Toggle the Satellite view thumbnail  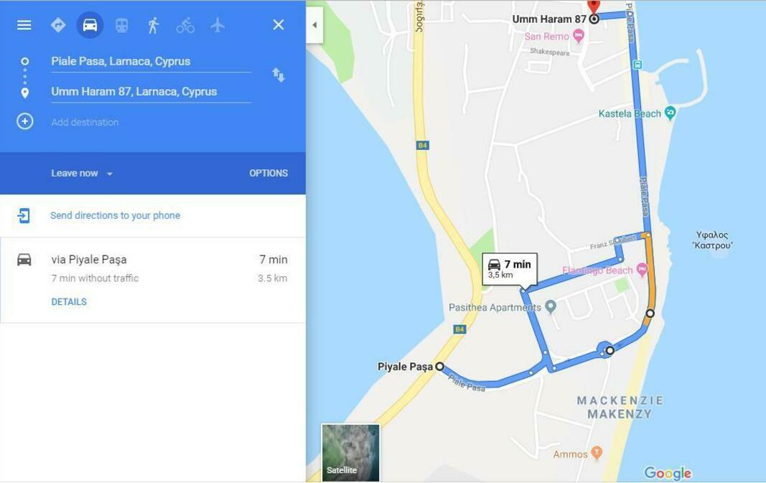350,453
